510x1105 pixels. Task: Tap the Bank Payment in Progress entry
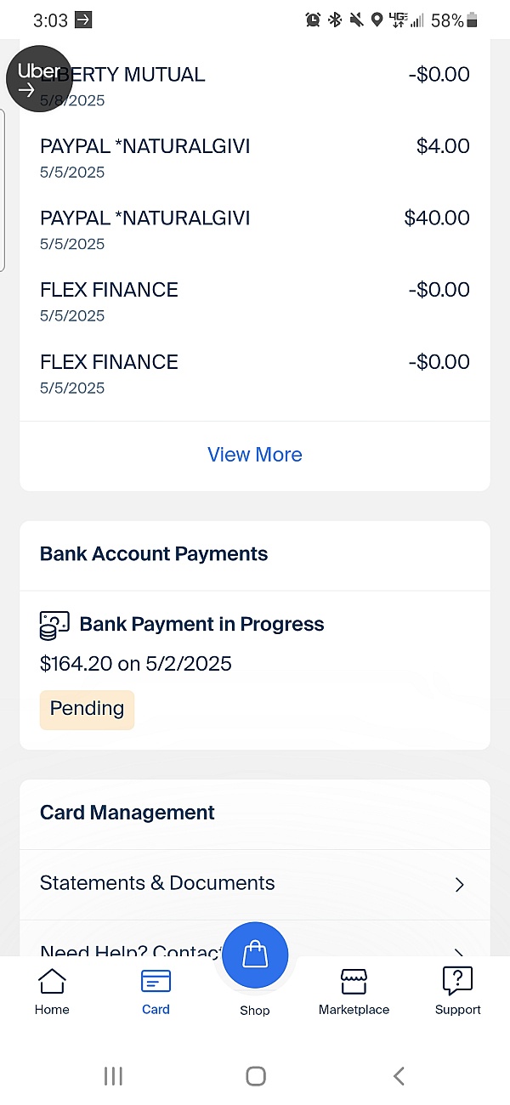201,625
